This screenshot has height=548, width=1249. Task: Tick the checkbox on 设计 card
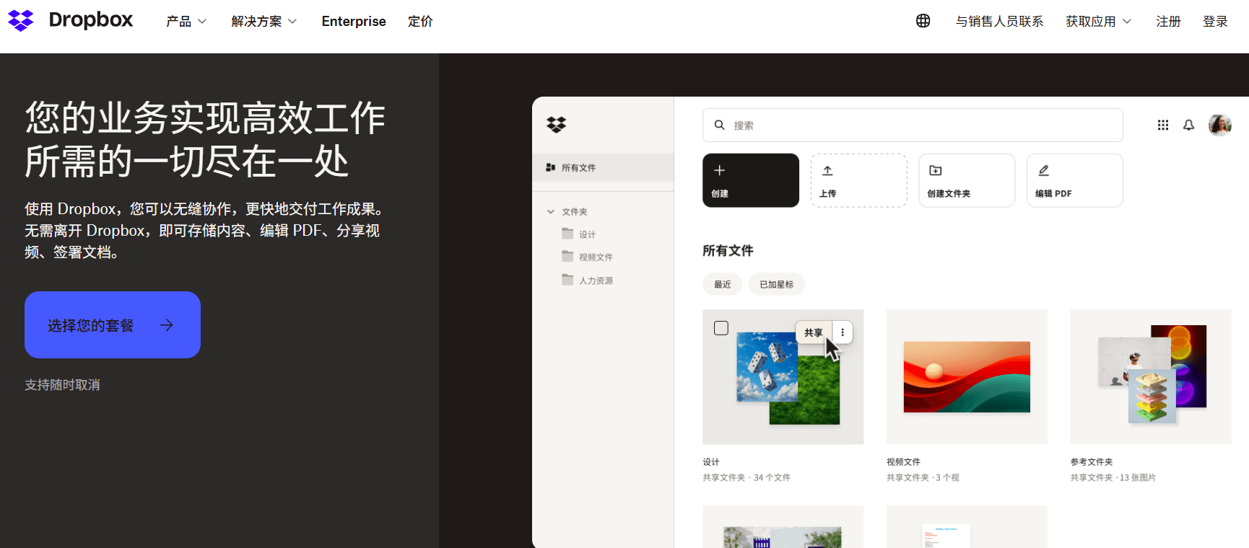[721, 328]
